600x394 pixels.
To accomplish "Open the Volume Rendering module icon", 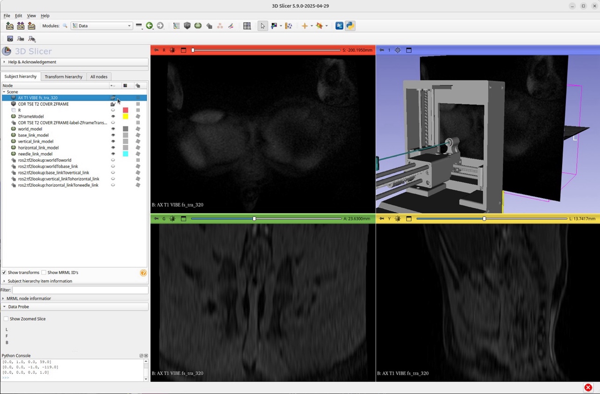I will [187, 26].
